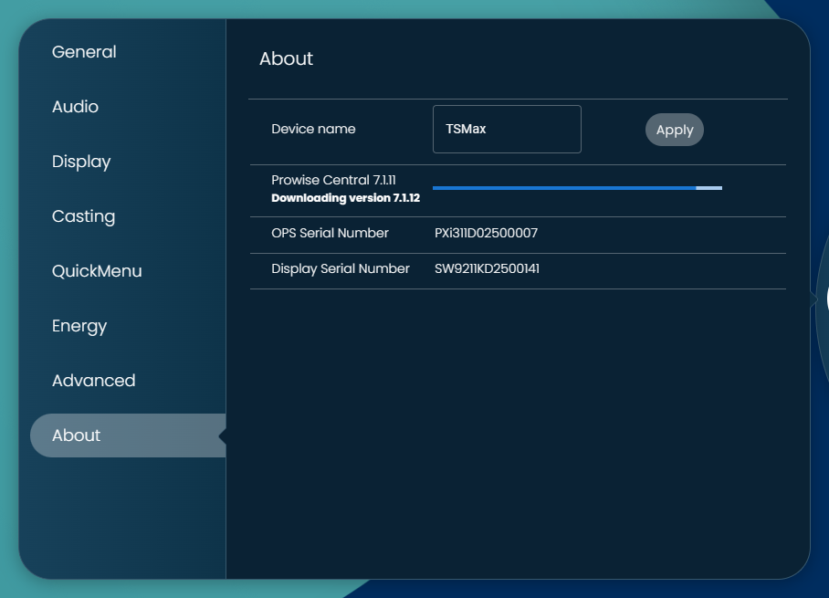Select the display serial value SW9211KD2500141

click(x=487, y=268)
